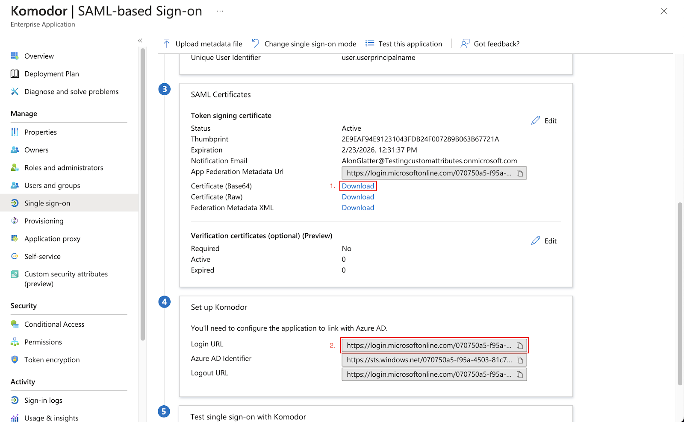Open Custom security attributes icon
The width and height of the screenshot is (684, 422).
[x=15, y=274]
